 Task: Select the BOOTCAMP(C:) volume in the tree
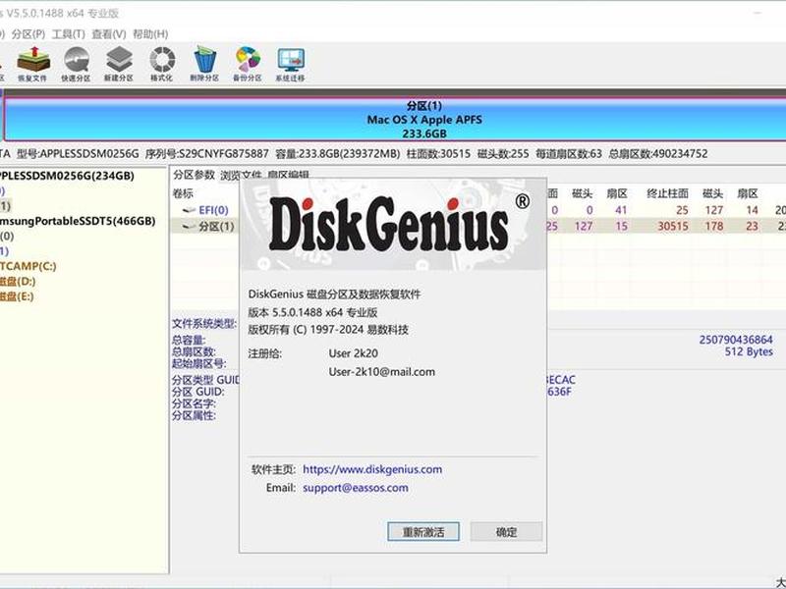(28, 266)
